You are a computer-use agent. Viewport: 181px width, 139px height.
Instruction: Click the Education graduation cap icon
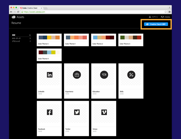coord(104,75)
